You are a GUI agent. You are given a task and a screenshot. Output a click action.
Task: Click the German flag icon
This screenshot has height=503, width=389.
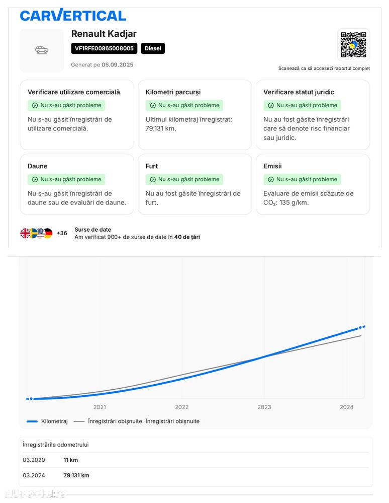pyautogui.click(x=48, y=233)
